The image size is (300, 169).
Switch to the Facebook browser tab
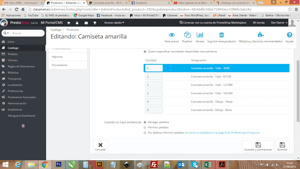pos(151,3)
